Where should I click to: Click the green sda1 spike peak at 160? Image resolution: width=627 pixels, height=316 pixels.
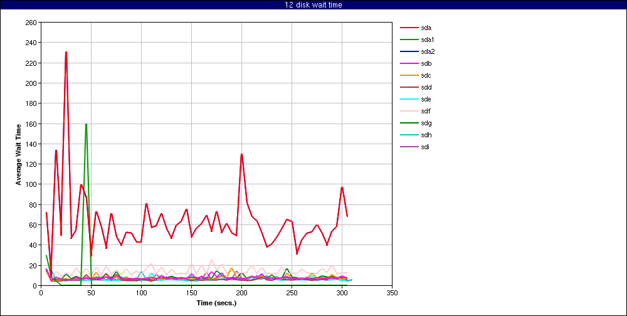pyautogui.click(x=86, y=124)
